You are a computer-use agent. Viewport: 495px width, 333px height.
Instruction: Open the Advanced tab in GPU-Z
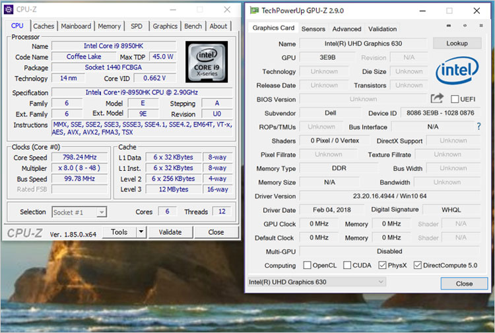pos(346,29)
